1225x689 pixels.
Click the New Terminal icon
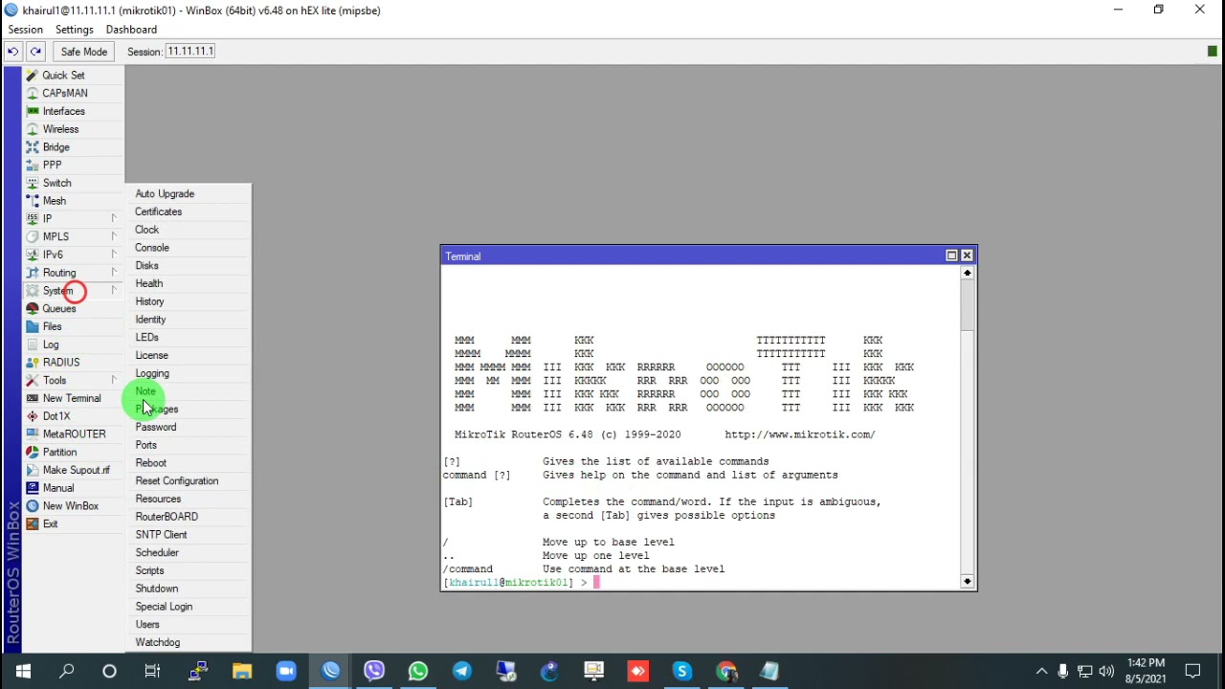[33, 398]
